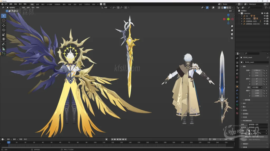Open transform orientation 全局 dropdown
270x151 pixels.
[x=106, y=8]
